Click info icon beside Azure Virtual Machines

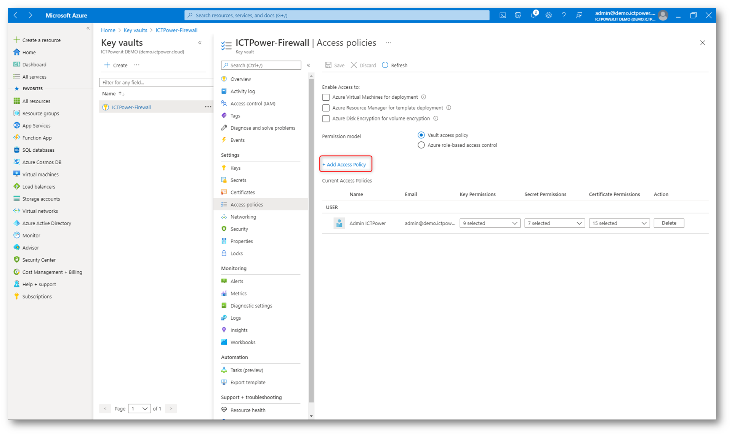[423, 97]
